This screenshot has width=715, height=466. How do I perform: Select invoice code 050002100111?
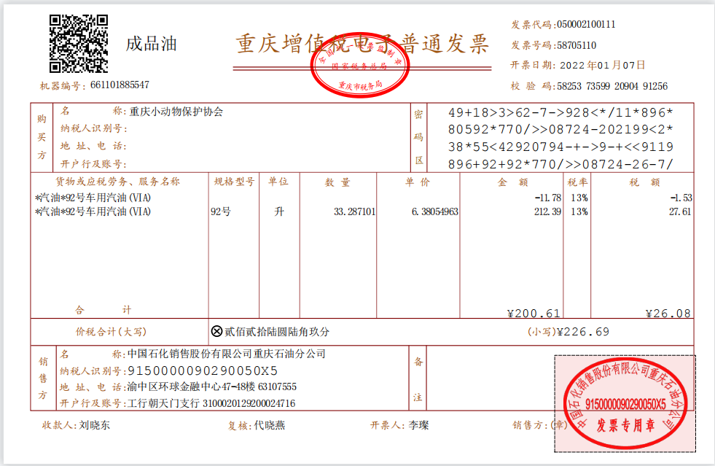586,24
